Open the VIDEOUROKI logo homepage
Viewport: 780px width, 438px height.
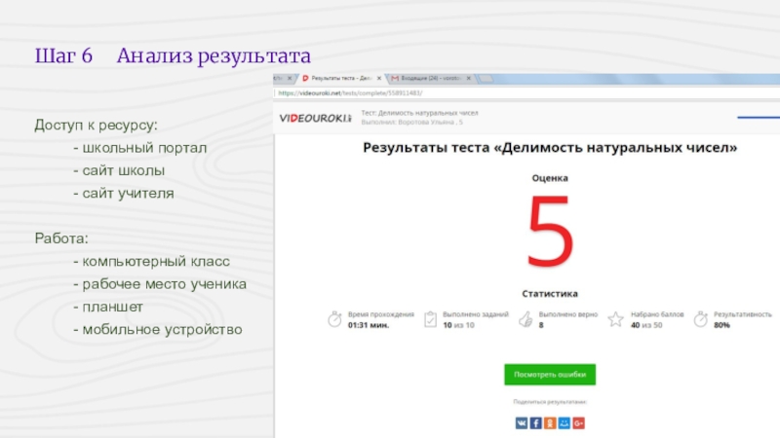point(315,118)
